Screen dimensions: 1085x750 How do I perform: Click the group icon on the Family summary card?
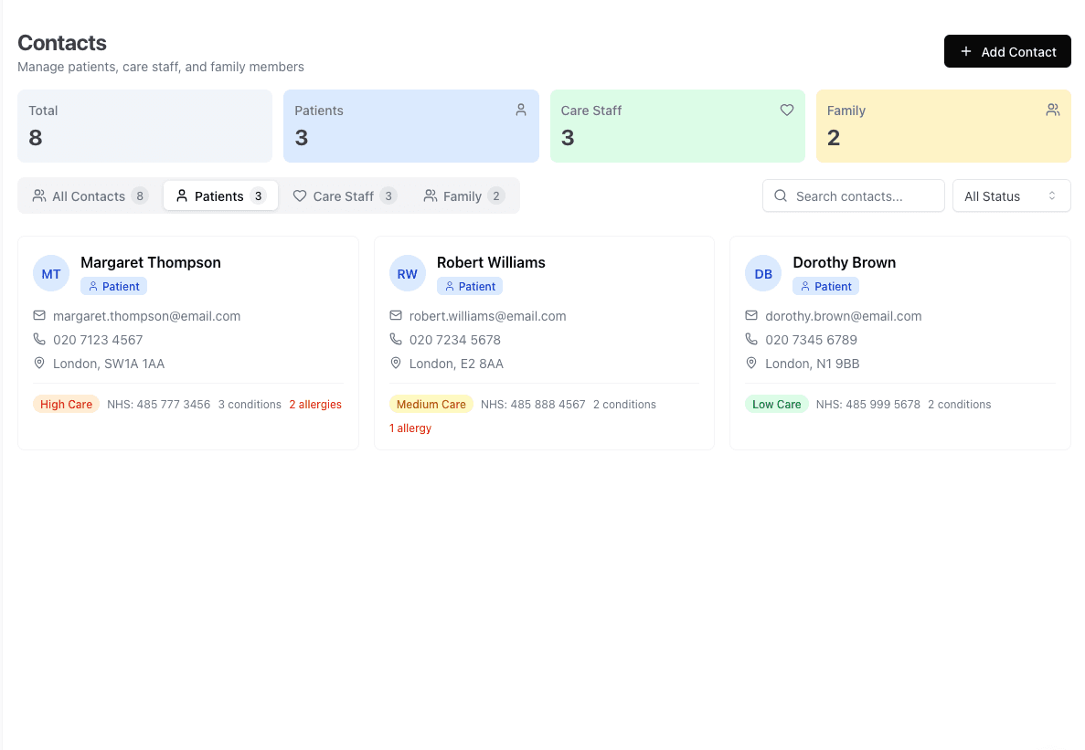pyautogui.click(x=1053, y=110)
